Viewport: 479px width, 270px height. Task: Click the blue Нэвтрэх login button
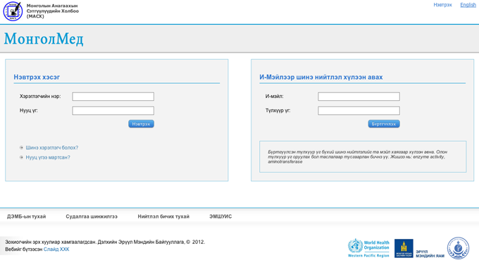click(141, 124)
